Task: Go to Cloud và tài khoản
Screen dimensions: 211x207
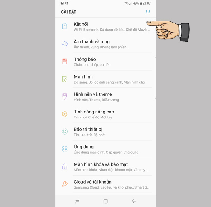Action: tap(105, 184)
